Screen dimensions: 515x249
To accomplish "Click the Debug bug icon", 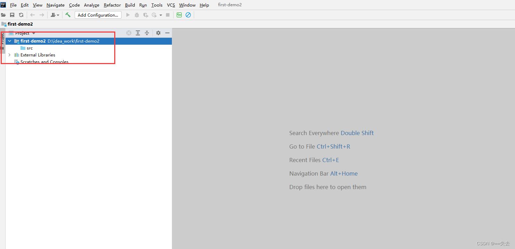I will click(137, 15).
